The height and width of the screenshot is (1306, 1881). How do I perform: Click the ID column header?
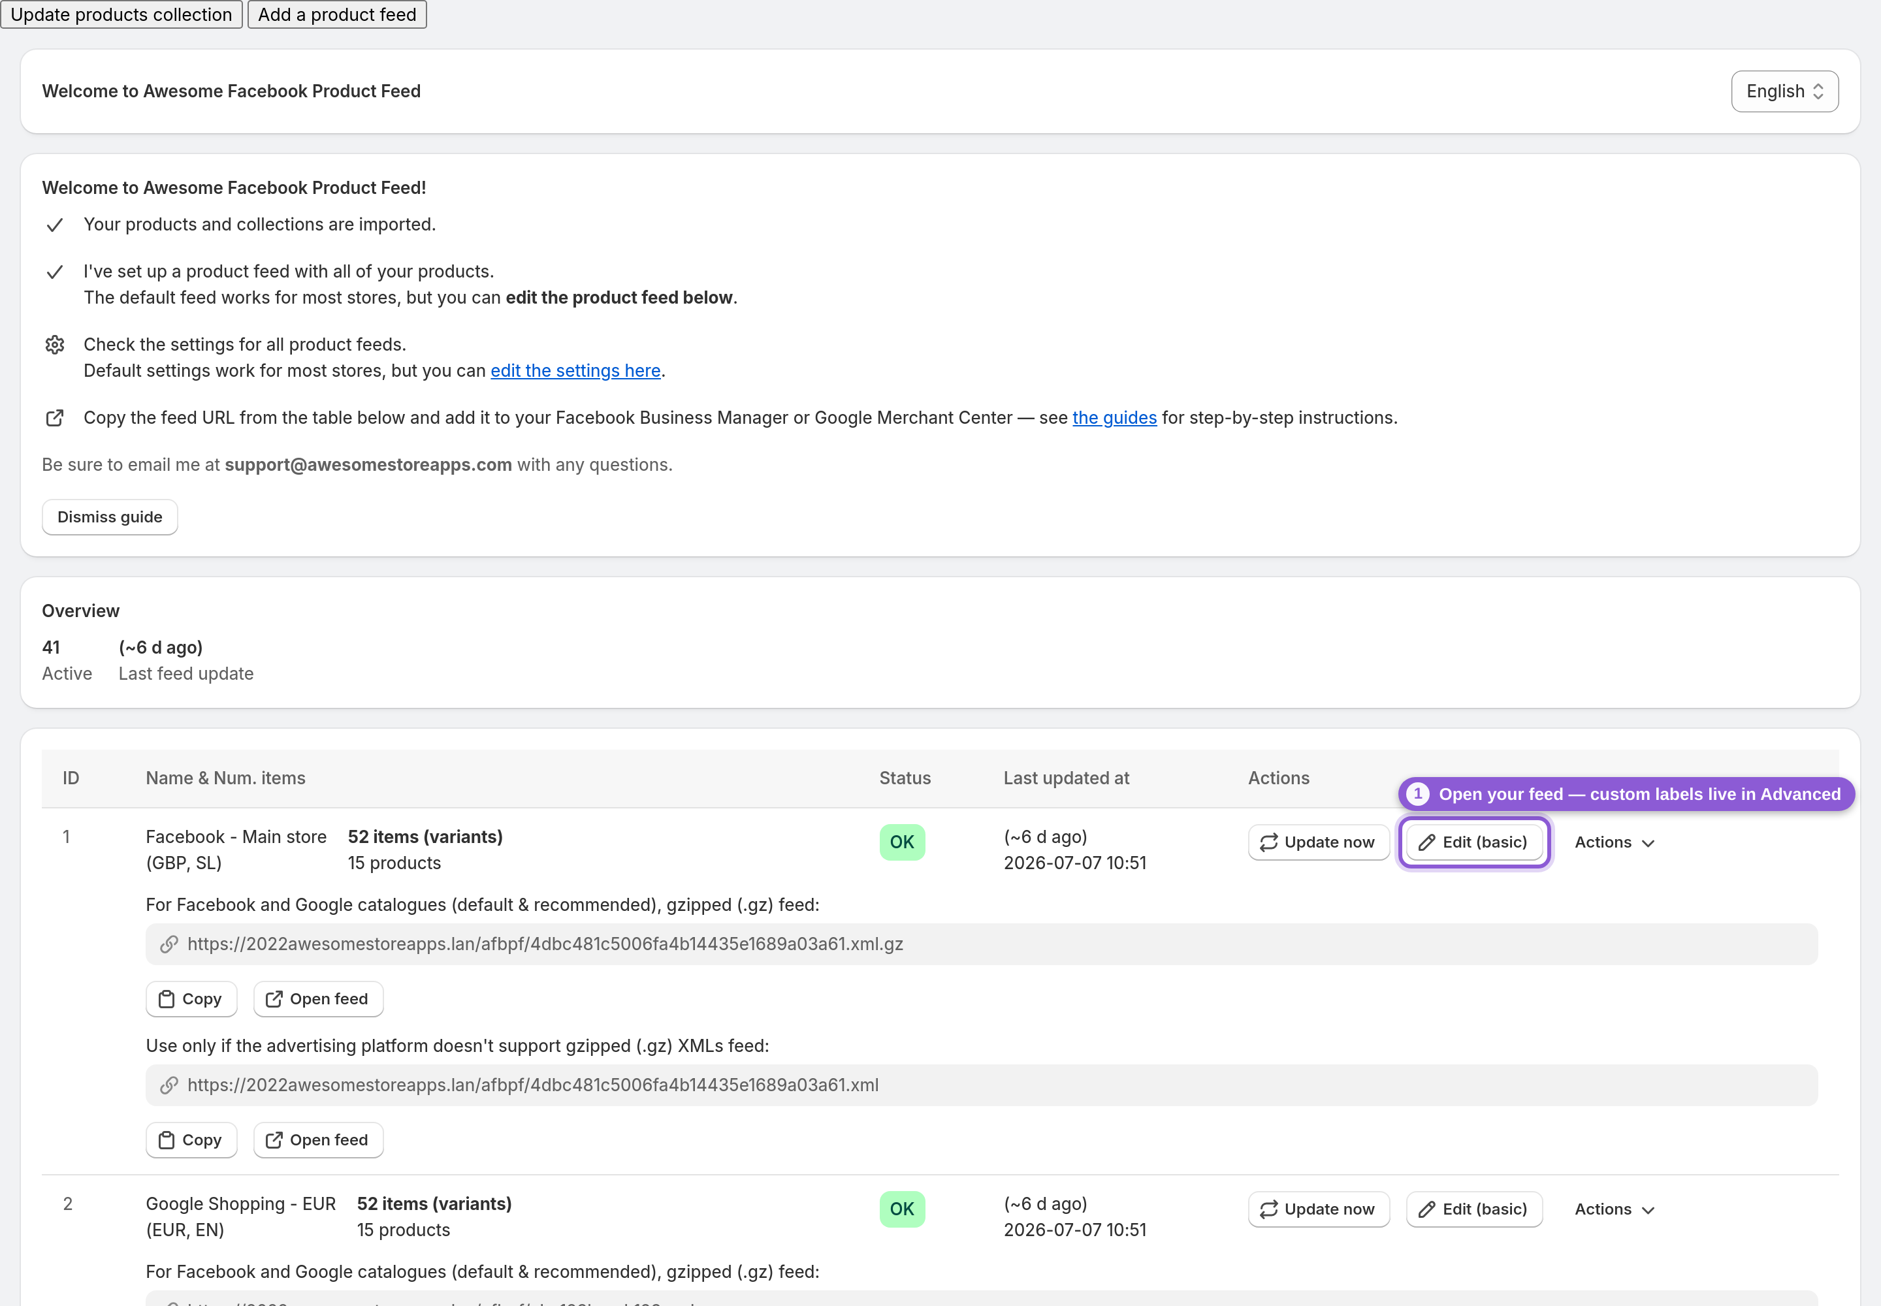pyautogui.click(x=71, y=778)
